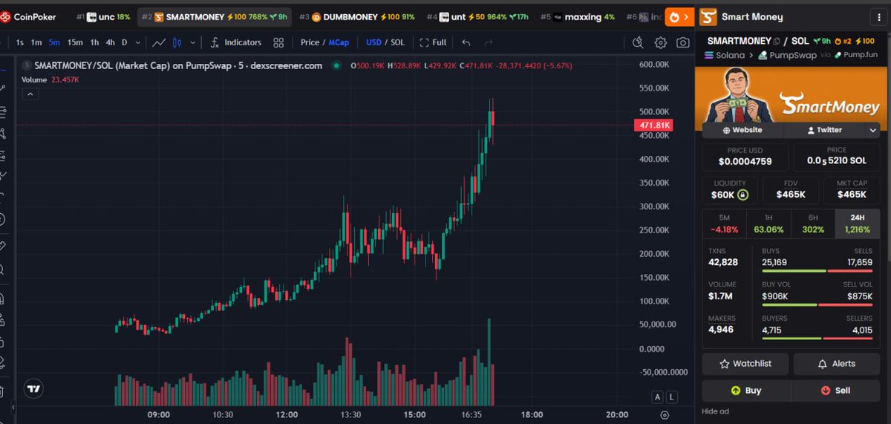Click the PumpSwap DEX link
This screenshot has width=891, height=424.
click(786, 55)
